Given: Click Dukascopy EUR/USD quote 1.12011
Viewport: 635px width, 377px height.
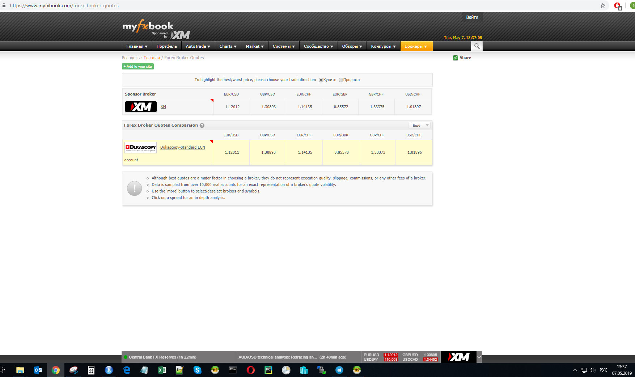Looking at the screenshot, I should 232,153.
